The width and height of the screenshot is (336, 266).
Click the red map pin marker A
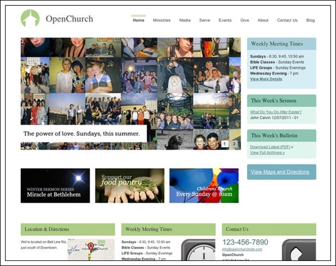coord(91,248)
